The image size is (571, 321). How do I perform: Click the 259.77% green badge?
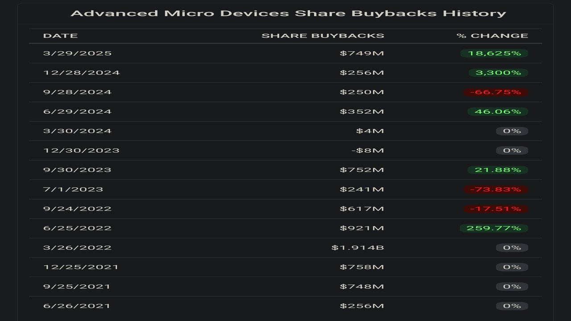(x=494, y=228)
